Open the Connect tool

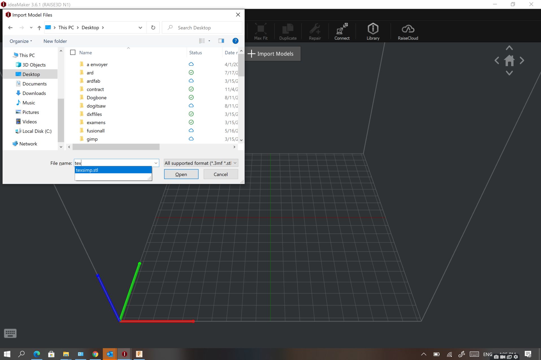(x=342, y=32)
